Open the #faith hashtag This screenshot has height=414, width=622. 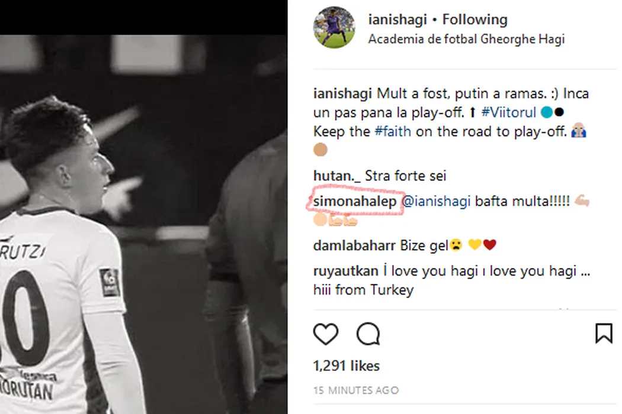[393, 131]
